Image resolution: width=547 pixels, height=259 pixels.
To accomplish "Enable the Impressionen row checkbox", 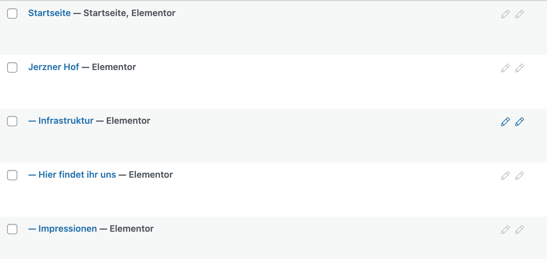I will coord(12,229).
